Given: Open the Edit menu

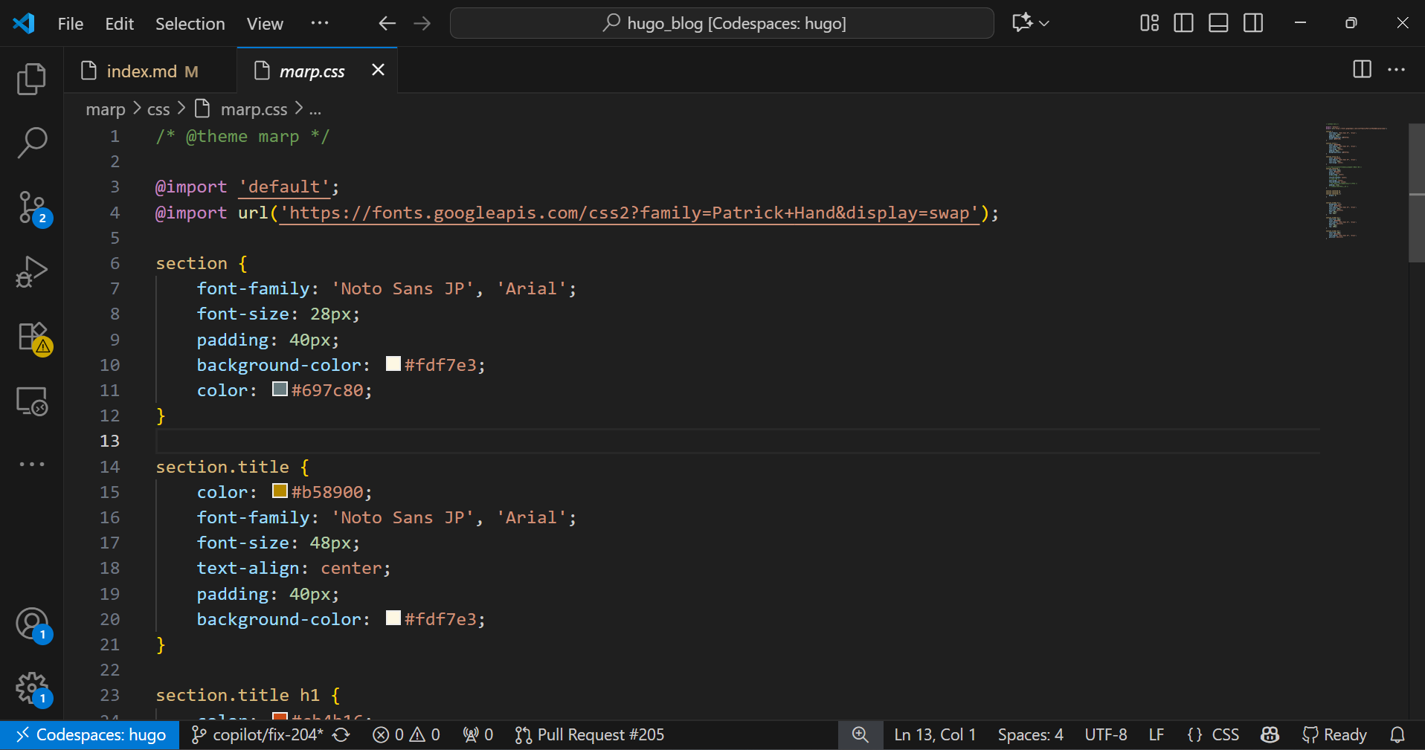Looking at the screenshot, I should click(x=119, y=24).
